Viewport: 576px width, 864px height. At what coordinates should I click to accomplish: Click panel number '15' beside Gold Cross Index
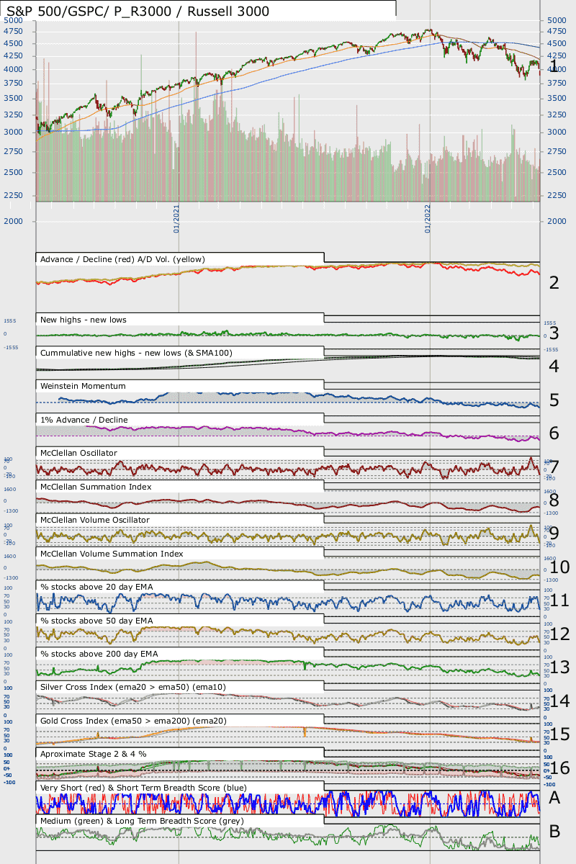point(559,734)
